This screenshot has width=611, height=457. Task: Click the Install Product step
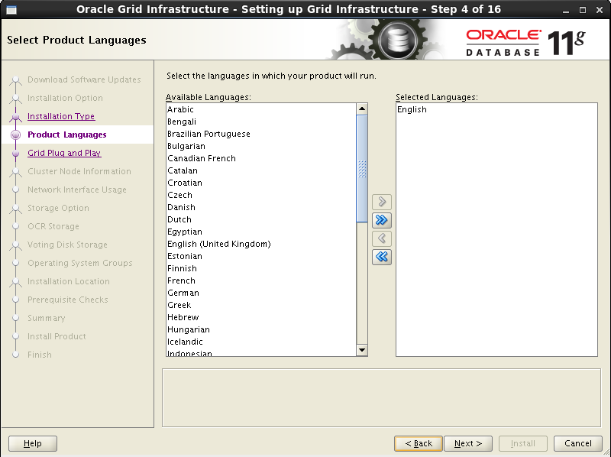pos(57,336)
